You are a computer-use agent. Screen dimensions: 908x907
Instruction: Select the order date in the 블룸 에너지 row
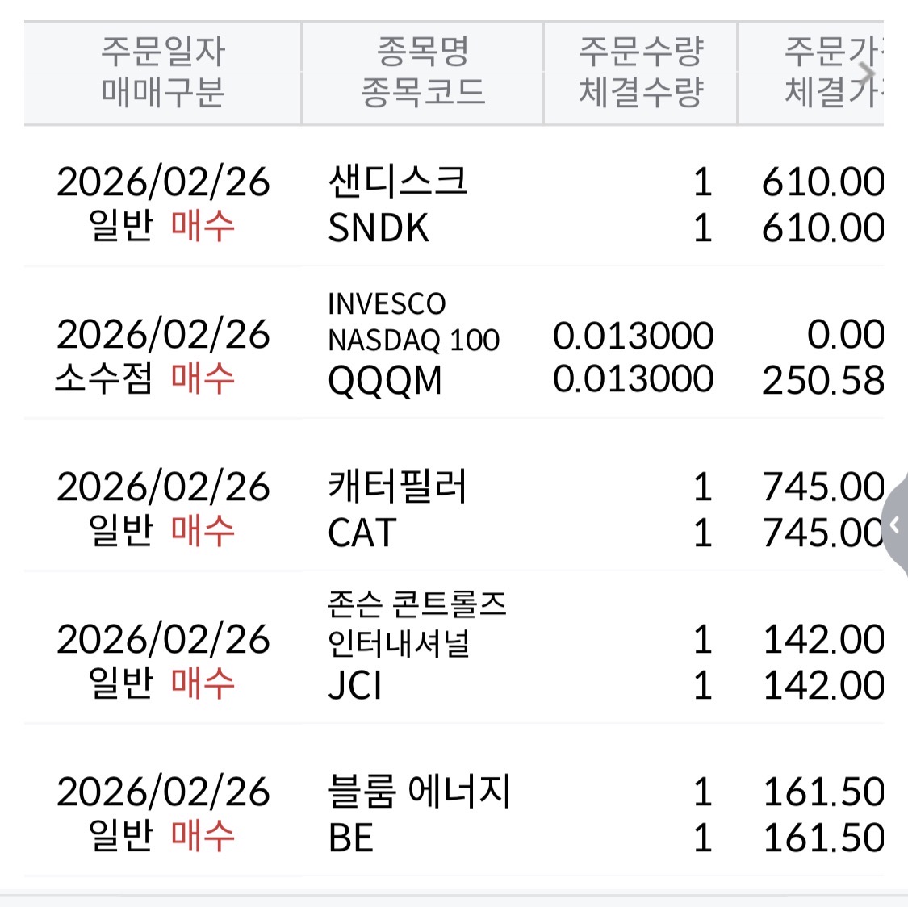pyautogui.click(x=163, y=792)
